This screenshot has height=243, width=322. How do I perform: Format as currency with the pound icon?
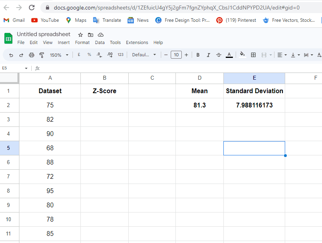tap(79, 55)
